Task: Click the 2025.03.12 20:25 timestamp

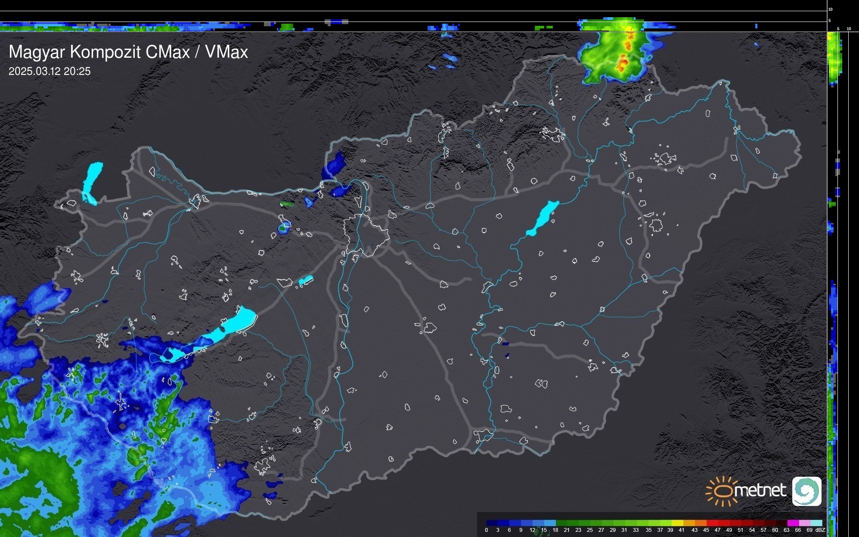Action: coord(50,71)
